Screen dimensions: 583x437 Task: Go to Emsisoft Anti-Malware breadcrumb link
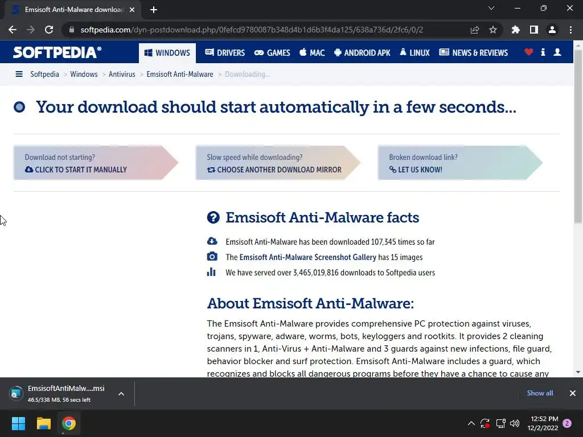tap(180, 74)
